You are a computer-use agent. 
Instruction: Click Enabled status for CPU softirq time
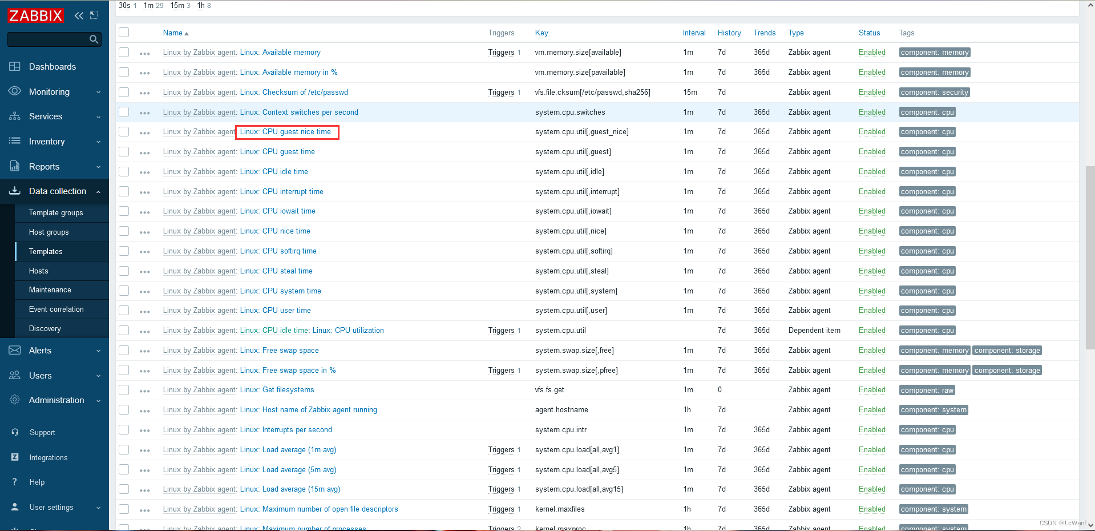(872, 251)
